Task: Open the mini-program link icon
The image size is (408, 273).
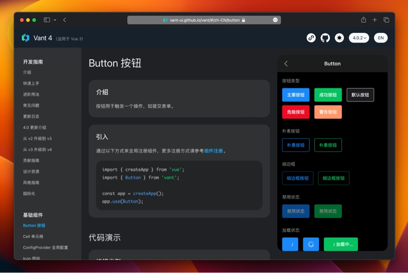Action: pyautogui.click(x=311, y=38)
